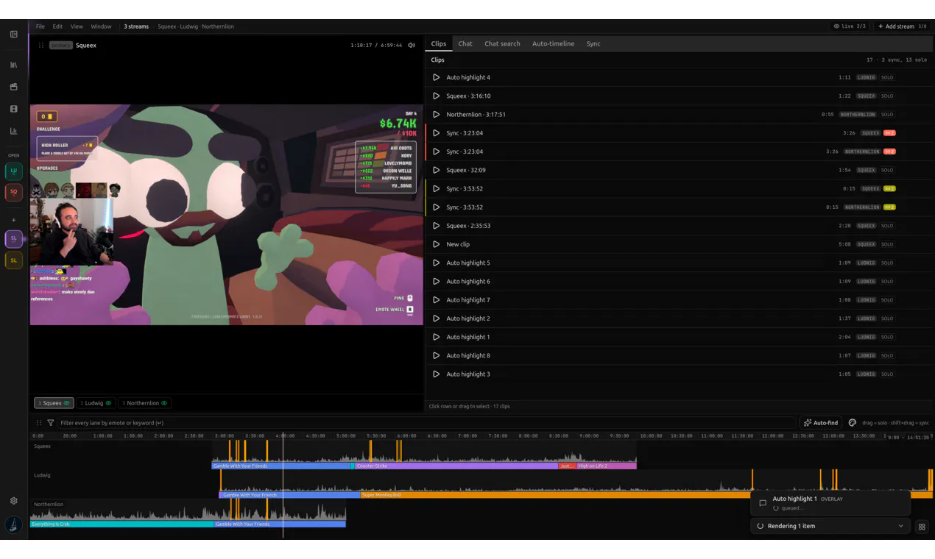Select the Auto highlight 5 row
The height and width of the screenshot is (559, 935).
point(680,263)
